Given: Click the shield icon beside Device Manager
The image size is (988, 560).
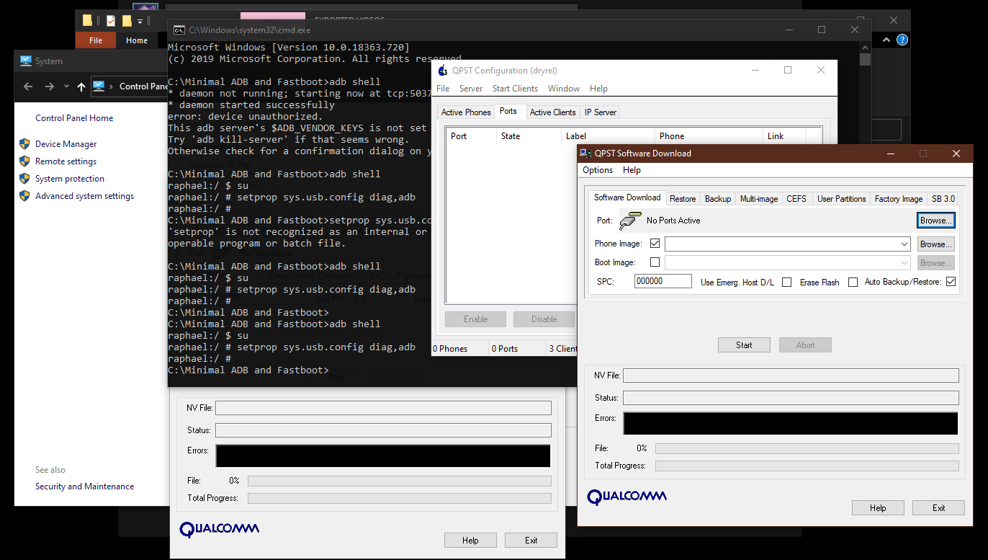Looking at the screenshot, I should [x=24, y=144].
